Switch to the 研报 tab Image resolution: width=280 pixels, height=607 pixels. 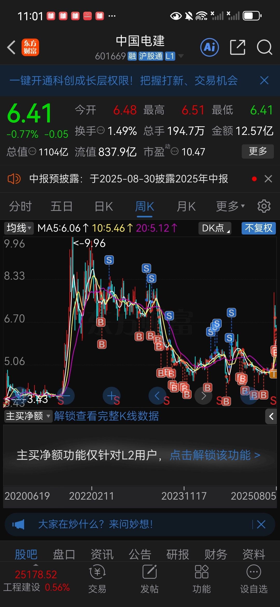pos(178,555)
